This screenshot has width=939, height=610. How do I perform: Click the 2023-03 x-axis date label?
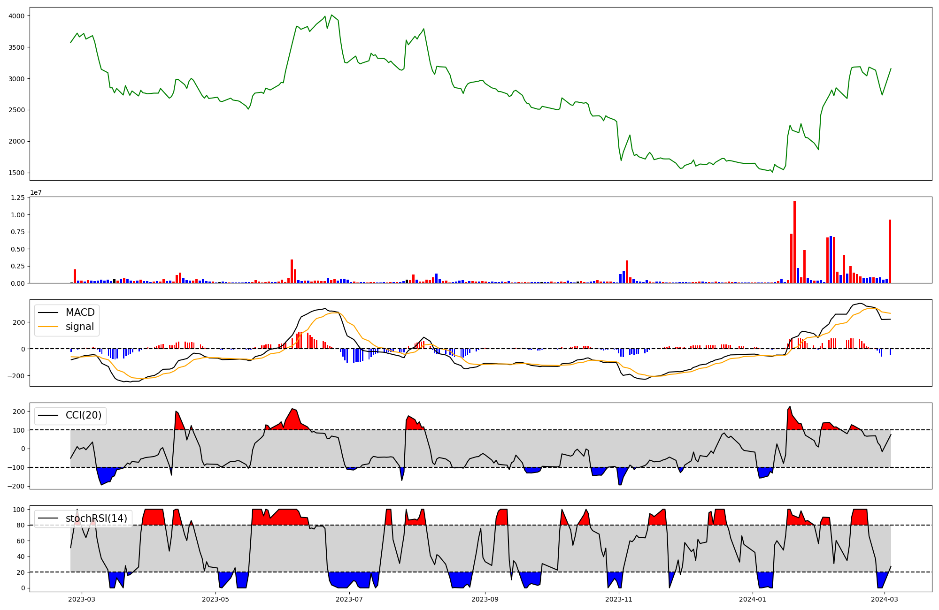point(82,599)
